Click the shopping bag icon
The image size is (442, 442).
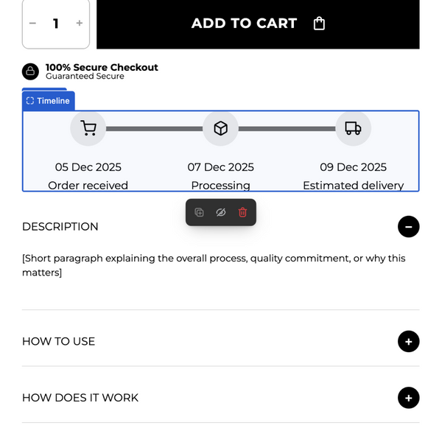click(x=319, y=24)
